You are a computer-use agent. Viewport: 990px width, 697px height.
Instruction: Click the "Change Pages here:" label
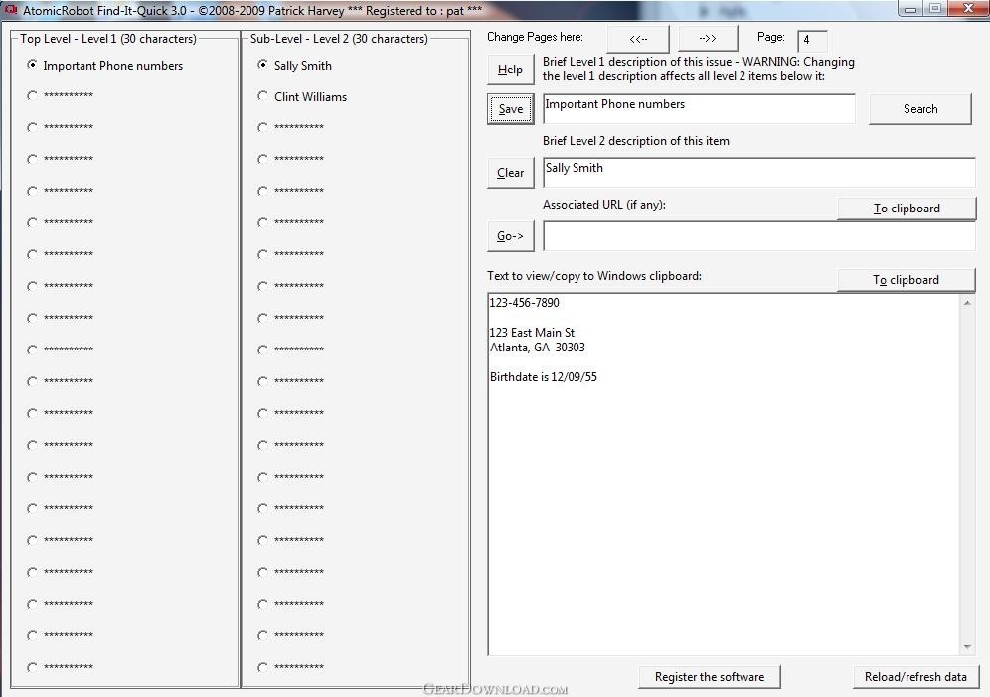point(535,37)
